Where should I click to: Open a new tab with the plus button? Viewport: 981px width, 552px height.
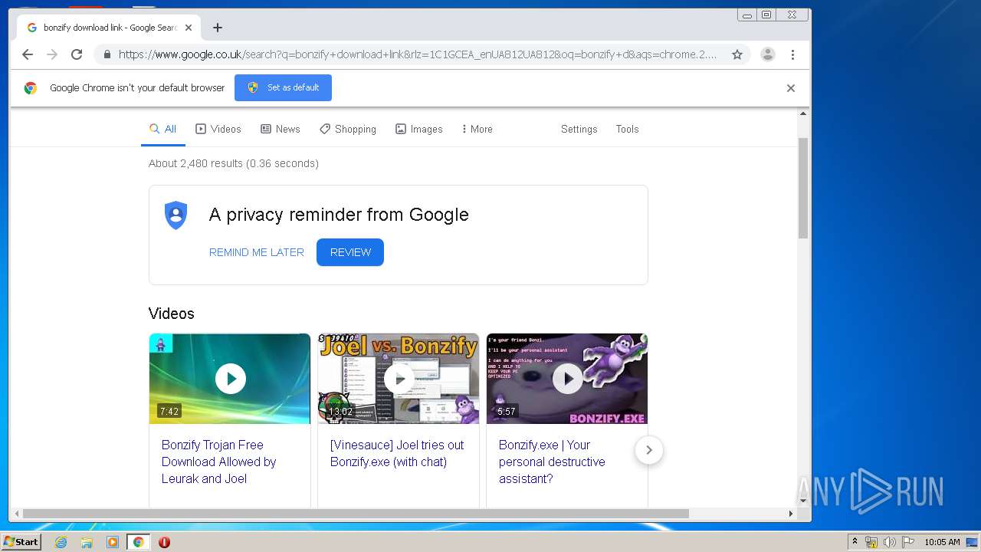pyautogui.click(x=218, y=28)
